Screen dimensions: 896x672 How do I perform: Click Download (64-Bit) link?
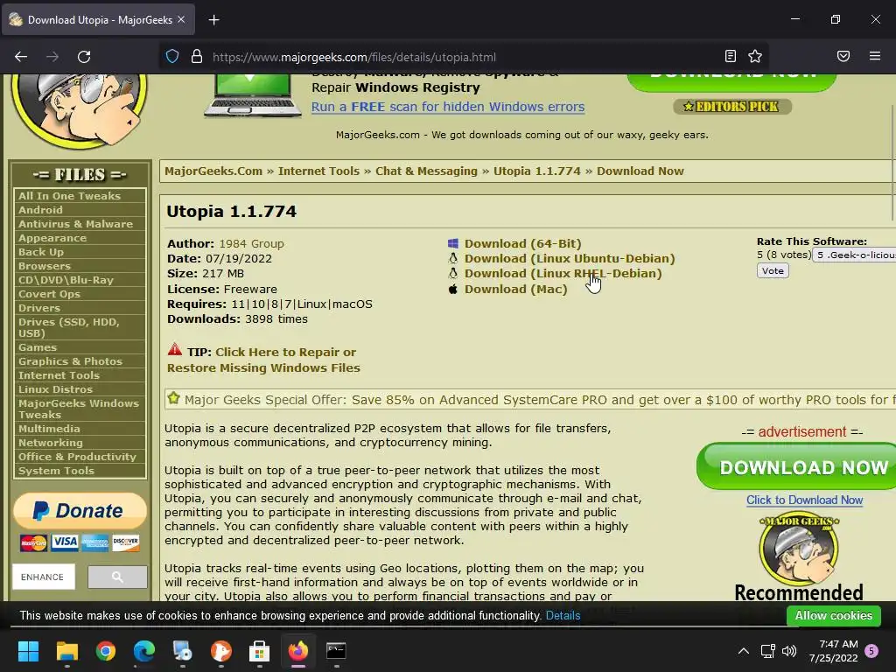[x=523, y=243]
